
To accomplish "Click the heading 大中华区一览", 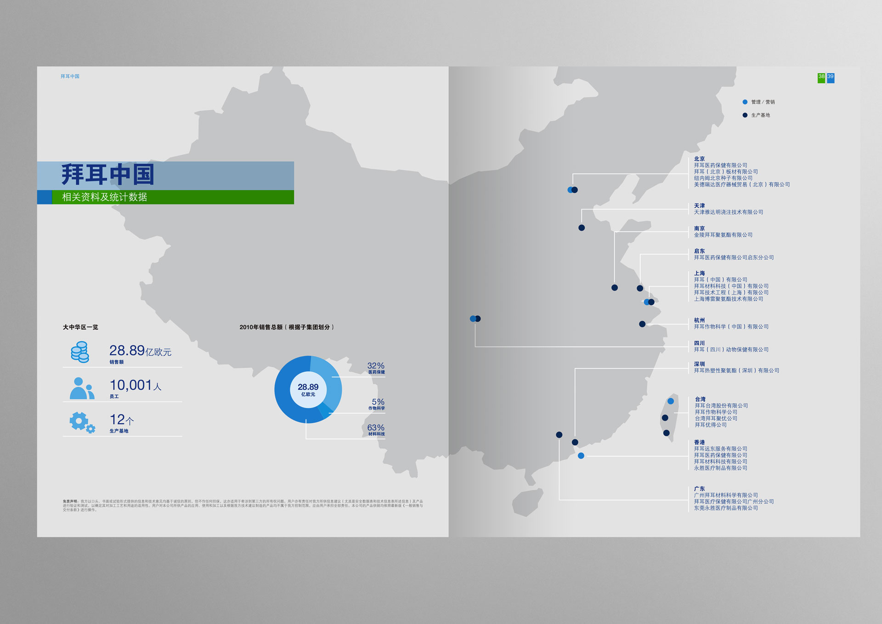I will (80, 327).
